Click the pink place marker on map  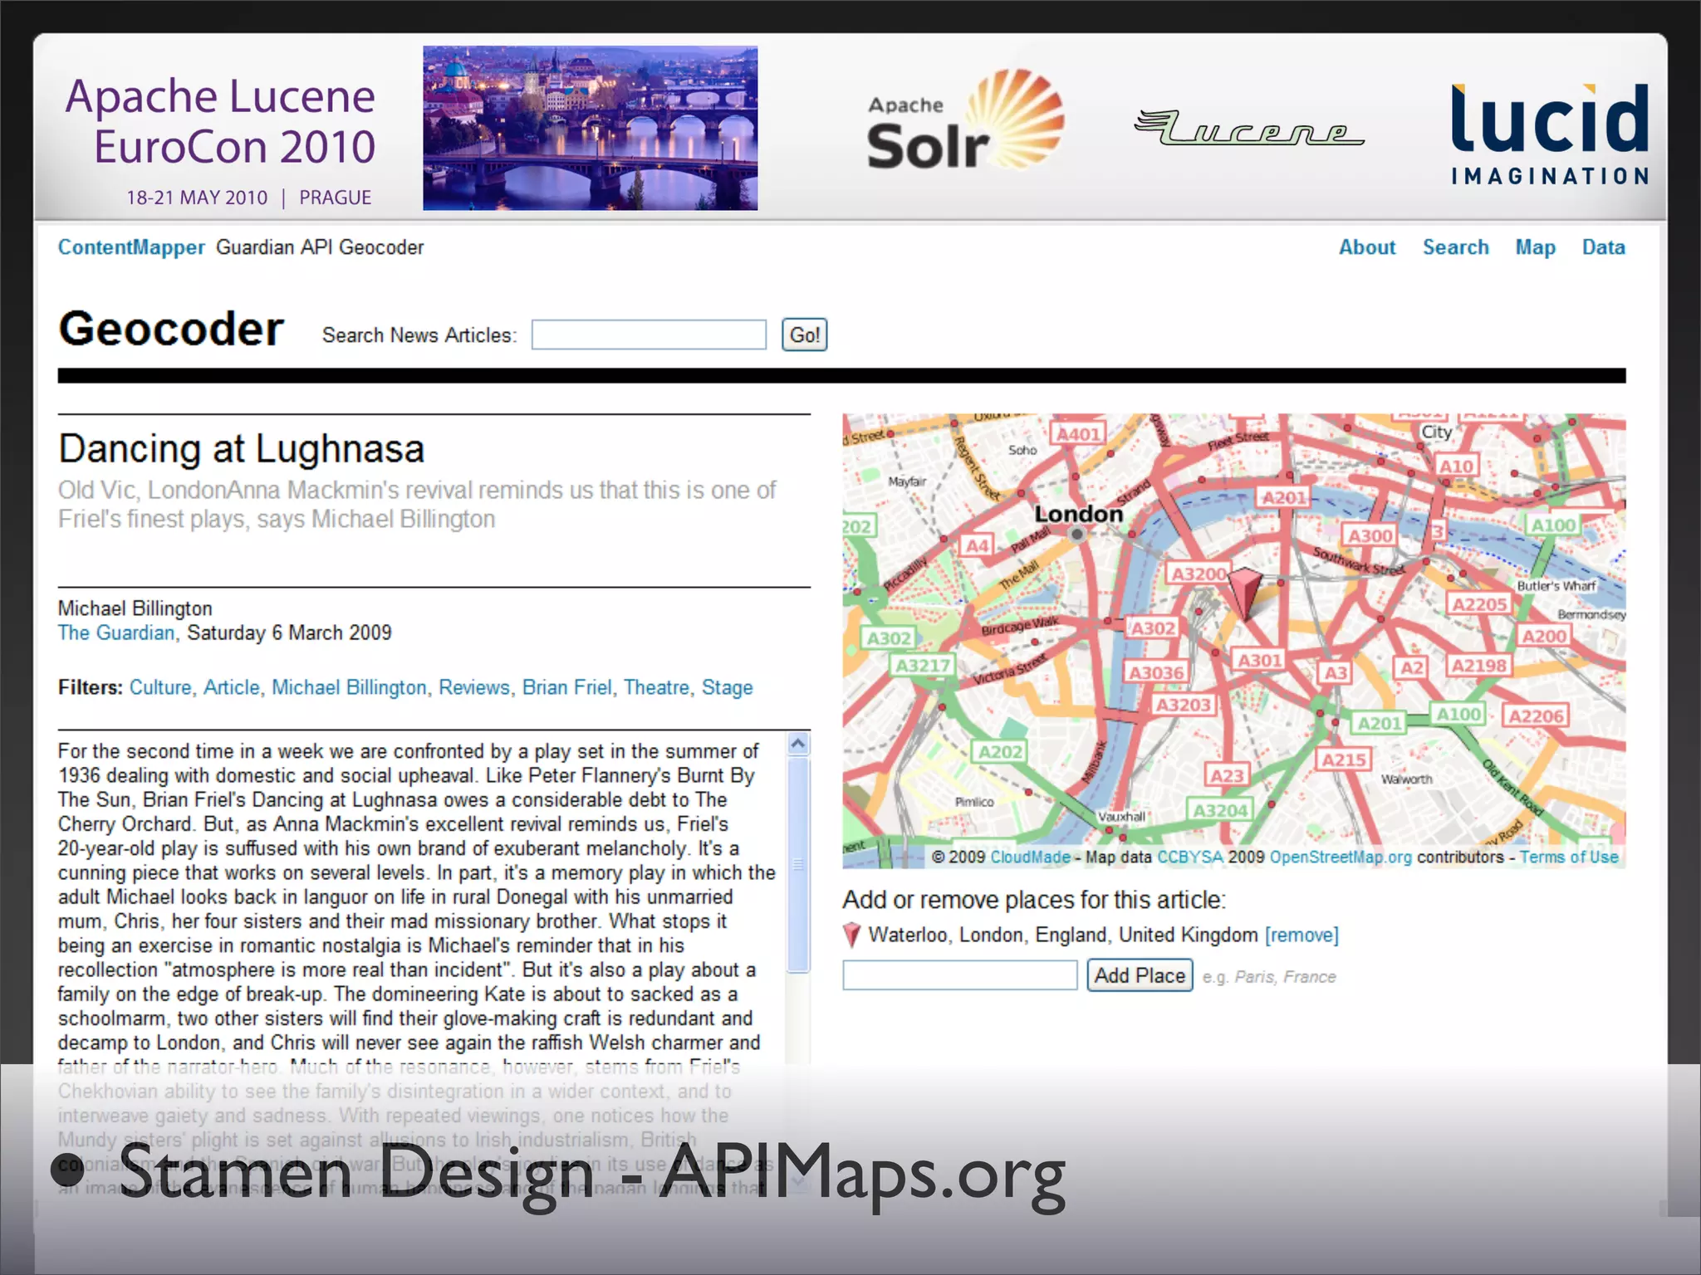[x=1244, y=592]
